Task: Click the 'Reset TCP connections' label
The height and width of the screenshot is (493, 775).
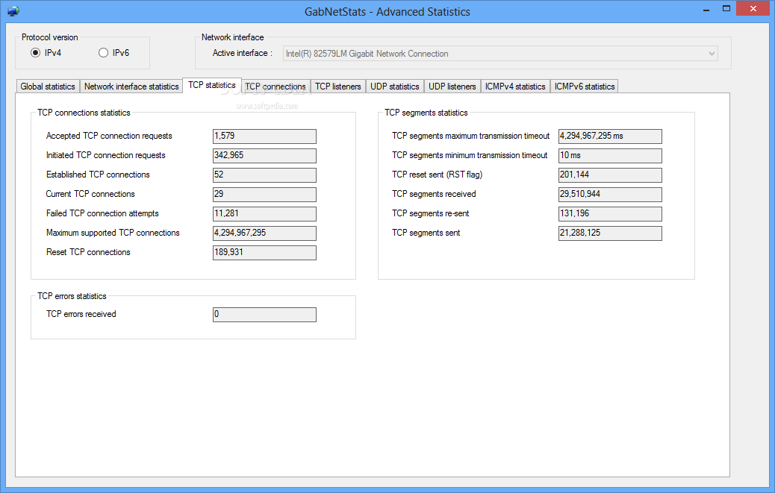Action: pyautogui.click(x=88, y=252)
